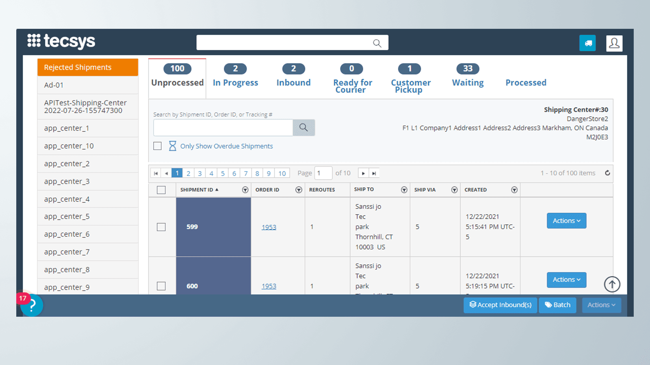Check the box for shipment 599

click(161, 227)
